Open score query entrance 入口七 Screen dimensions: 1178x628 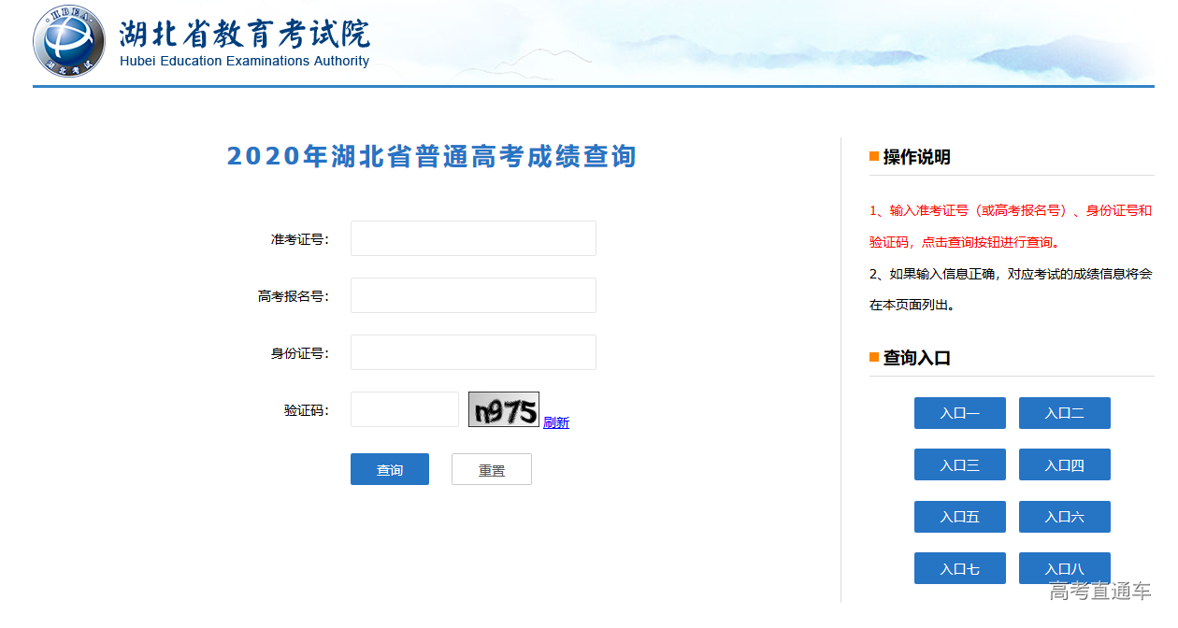pyautogui.click(x=959, y=567)
